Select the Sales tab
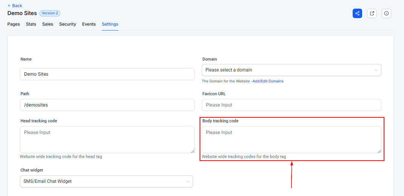404x196 pixels. click(x=48, y=24)
